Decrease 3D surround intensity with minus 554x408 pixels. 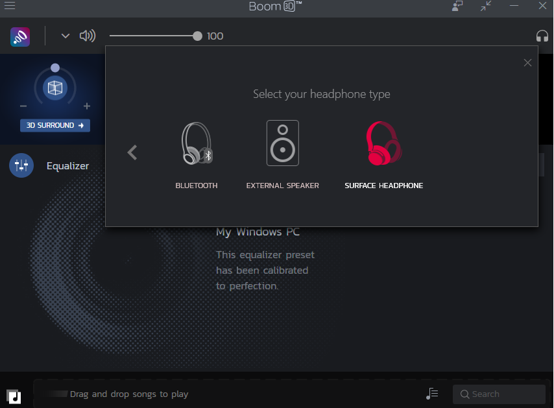23,106
